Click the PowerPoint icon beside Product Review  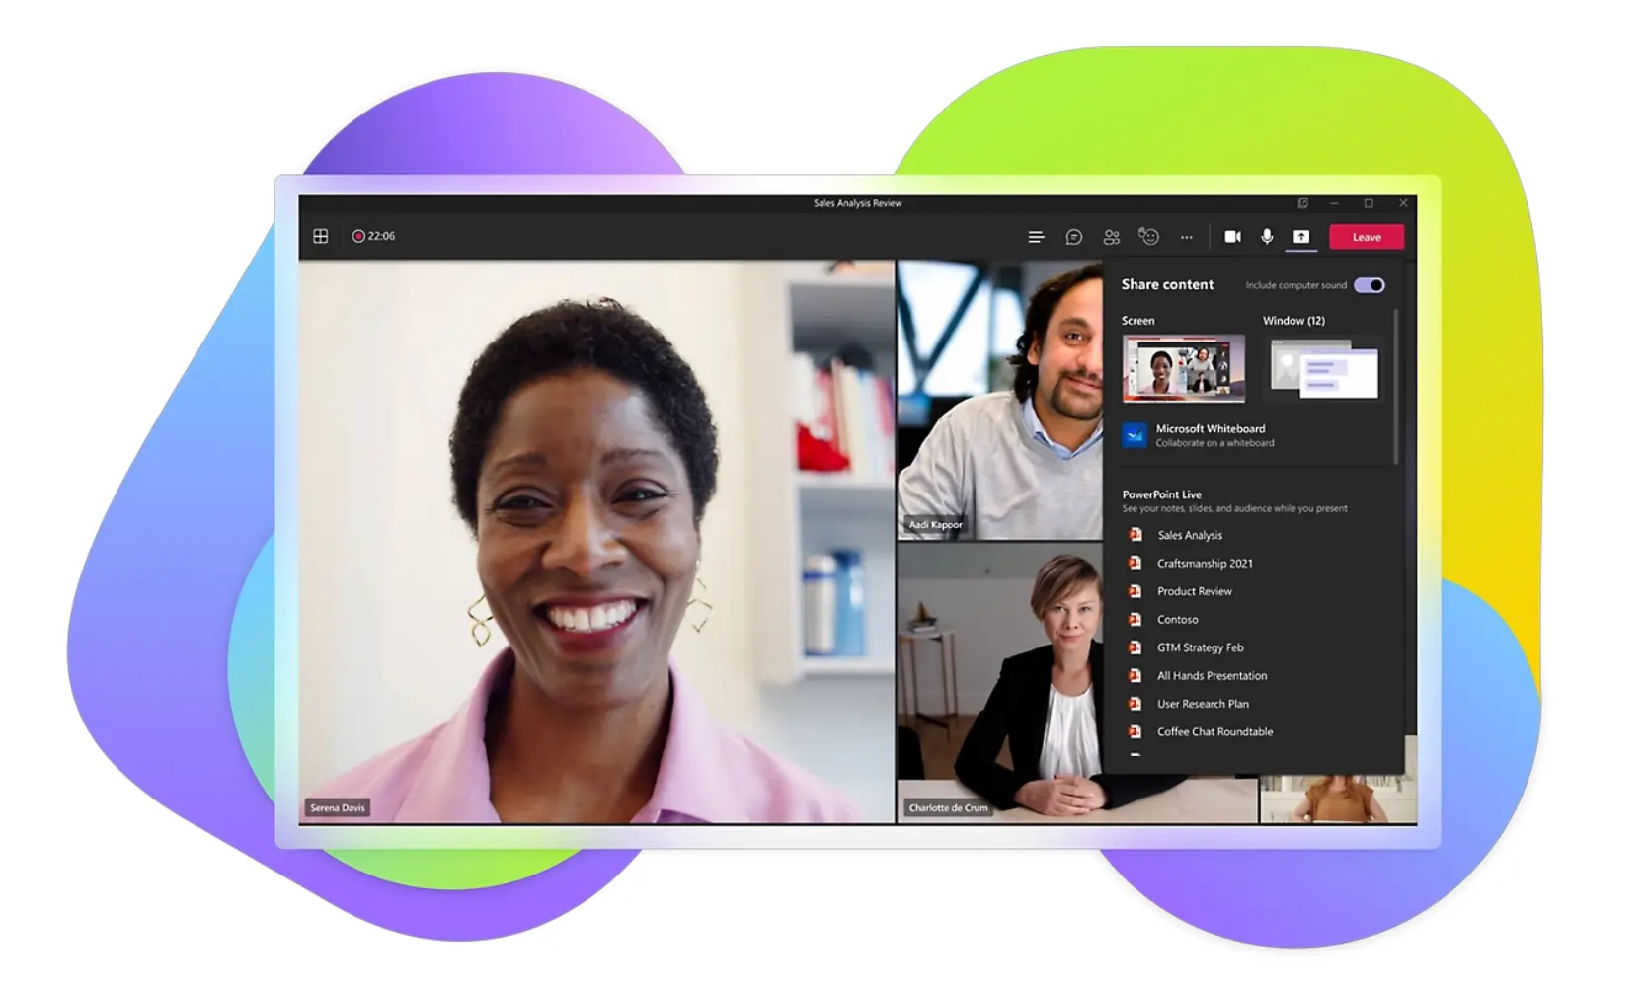tap(1136, 591)
